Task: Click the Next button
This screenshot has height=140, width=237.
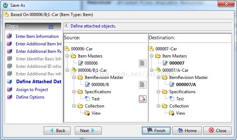Action: pos(88,130)
